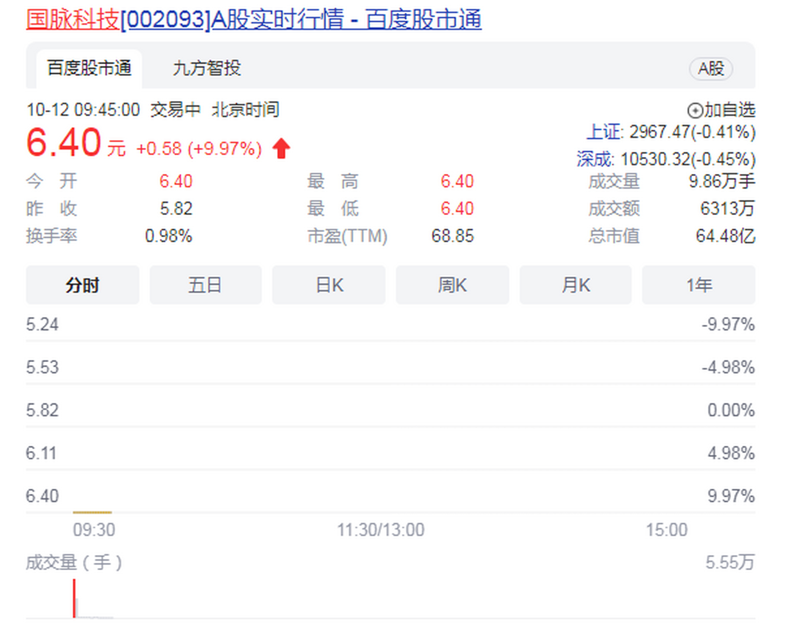This screenshot has width=788, height=627.
Task: Click the 成交额 value 6313万
Action: point(727,209)
